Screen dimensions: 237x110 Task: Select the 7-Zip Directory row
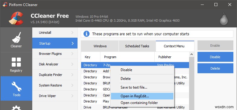(135, 65)
